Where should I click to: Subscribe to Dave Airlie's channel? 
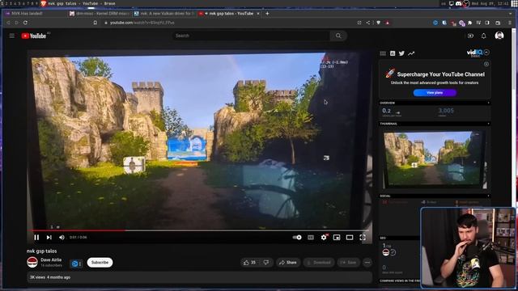coord(100,262)
